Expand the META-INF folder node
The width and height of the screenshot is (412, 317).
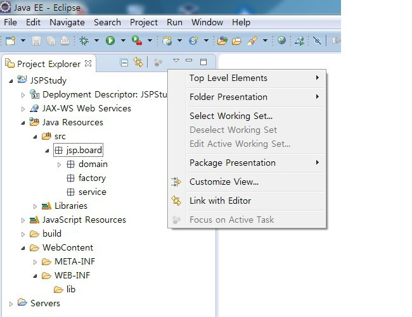click(x=35, y=262)
